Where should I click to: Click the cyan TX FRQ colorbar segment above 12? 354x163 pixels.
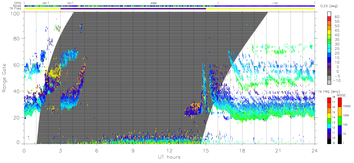pos(329,125)
